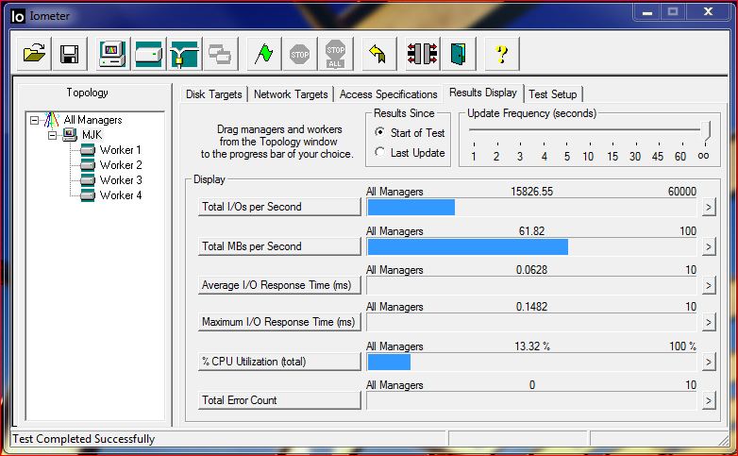738x456 pixels.
Task: Click the Worker 2 disk icon
Action: click(88, 165)
